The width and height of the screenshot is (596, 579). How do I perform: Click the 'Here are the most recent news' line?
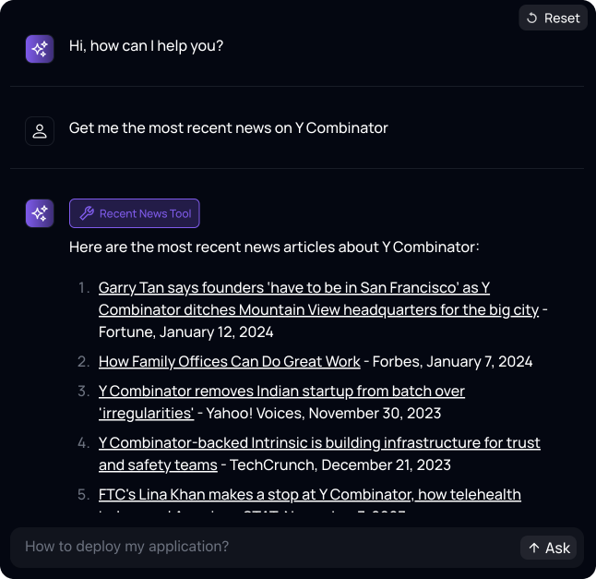pyautogui.click(x=274, y=247)
